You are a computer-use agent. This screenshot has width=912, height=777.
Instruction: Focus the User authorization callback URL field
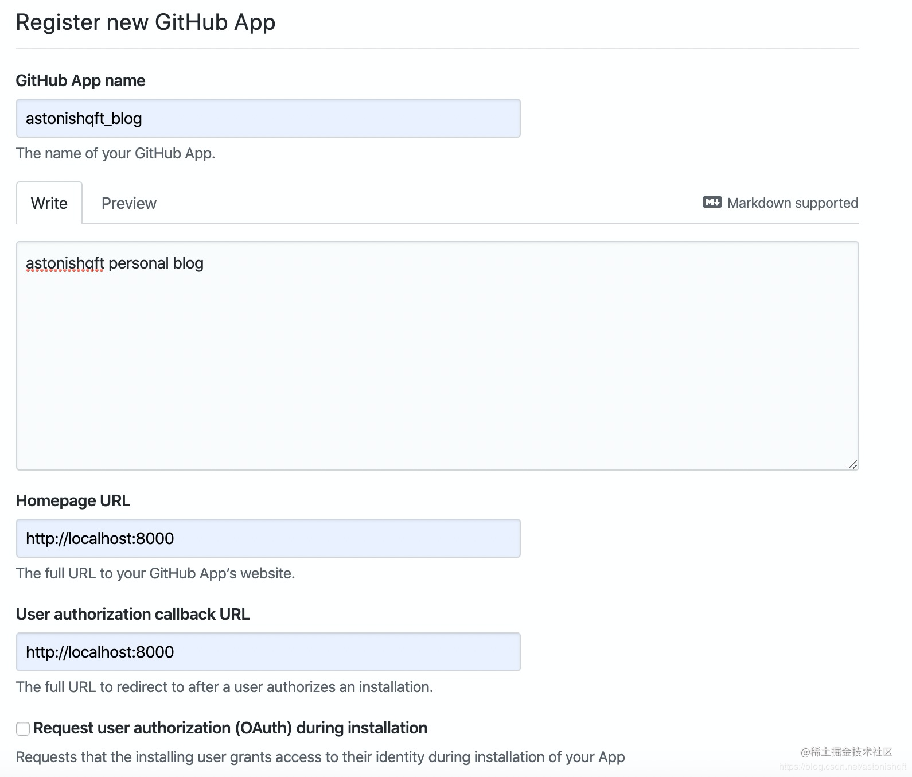click(x=268, y=652)
